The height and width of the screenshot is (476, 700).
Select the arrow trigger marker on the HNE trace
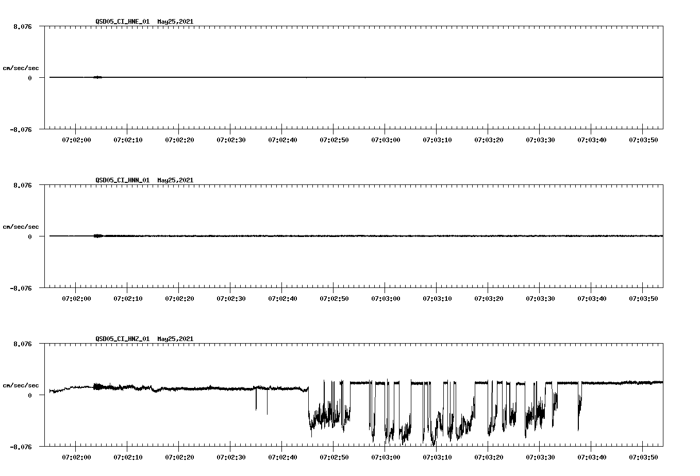pyautogui.click(x=97, y=76)
